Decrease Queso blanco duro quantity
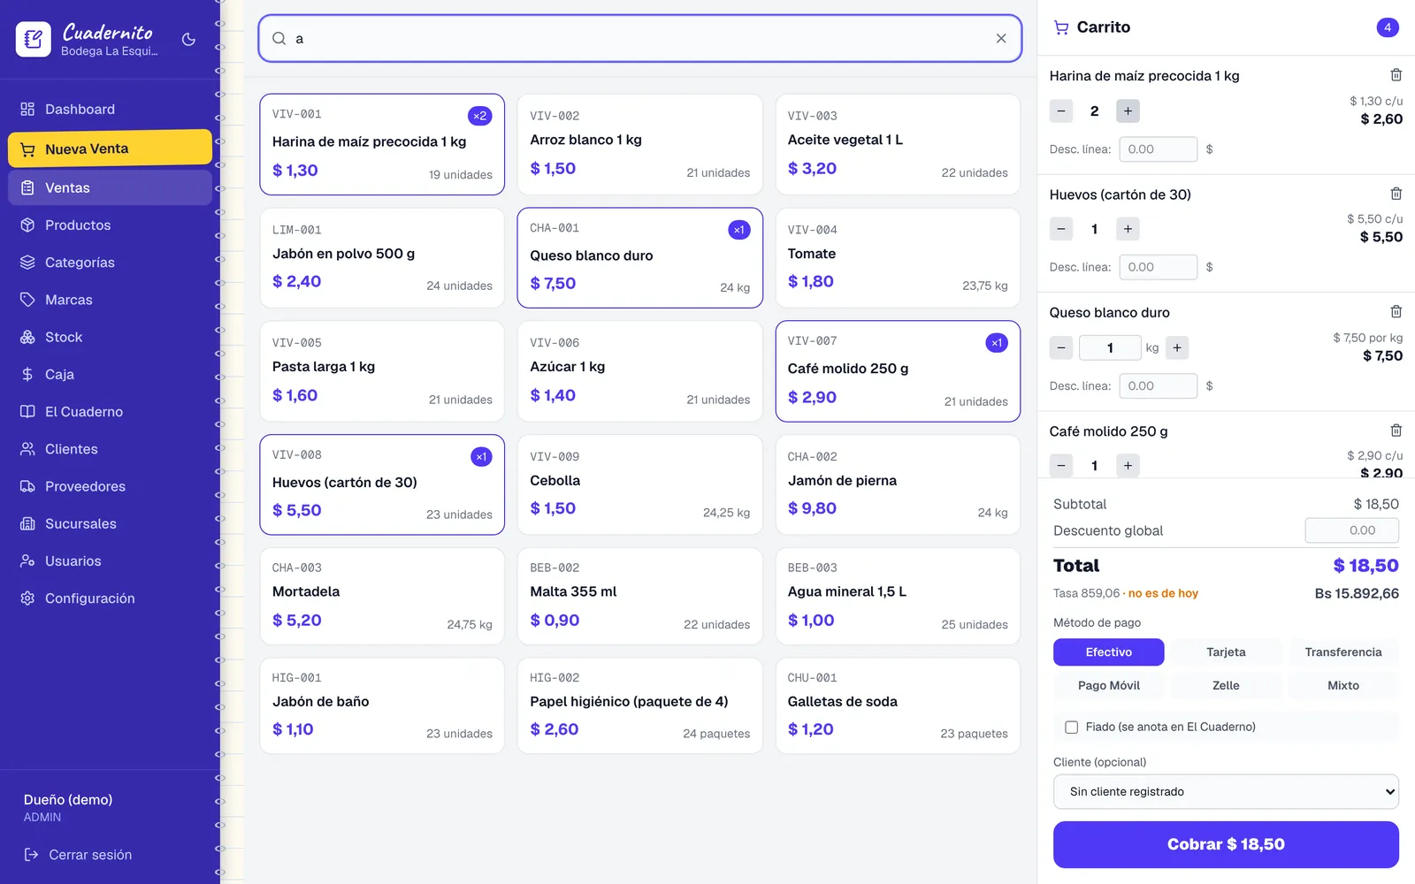The width and height of the screenshot is (1415, 884). (x=1061, y=347)
